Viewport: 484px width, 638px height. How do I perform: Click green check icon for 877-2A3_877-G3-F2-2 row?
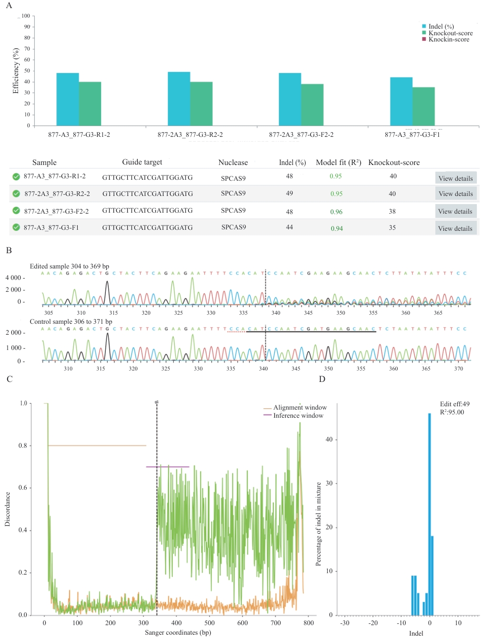pyautogui.click(x=16, y=211)
